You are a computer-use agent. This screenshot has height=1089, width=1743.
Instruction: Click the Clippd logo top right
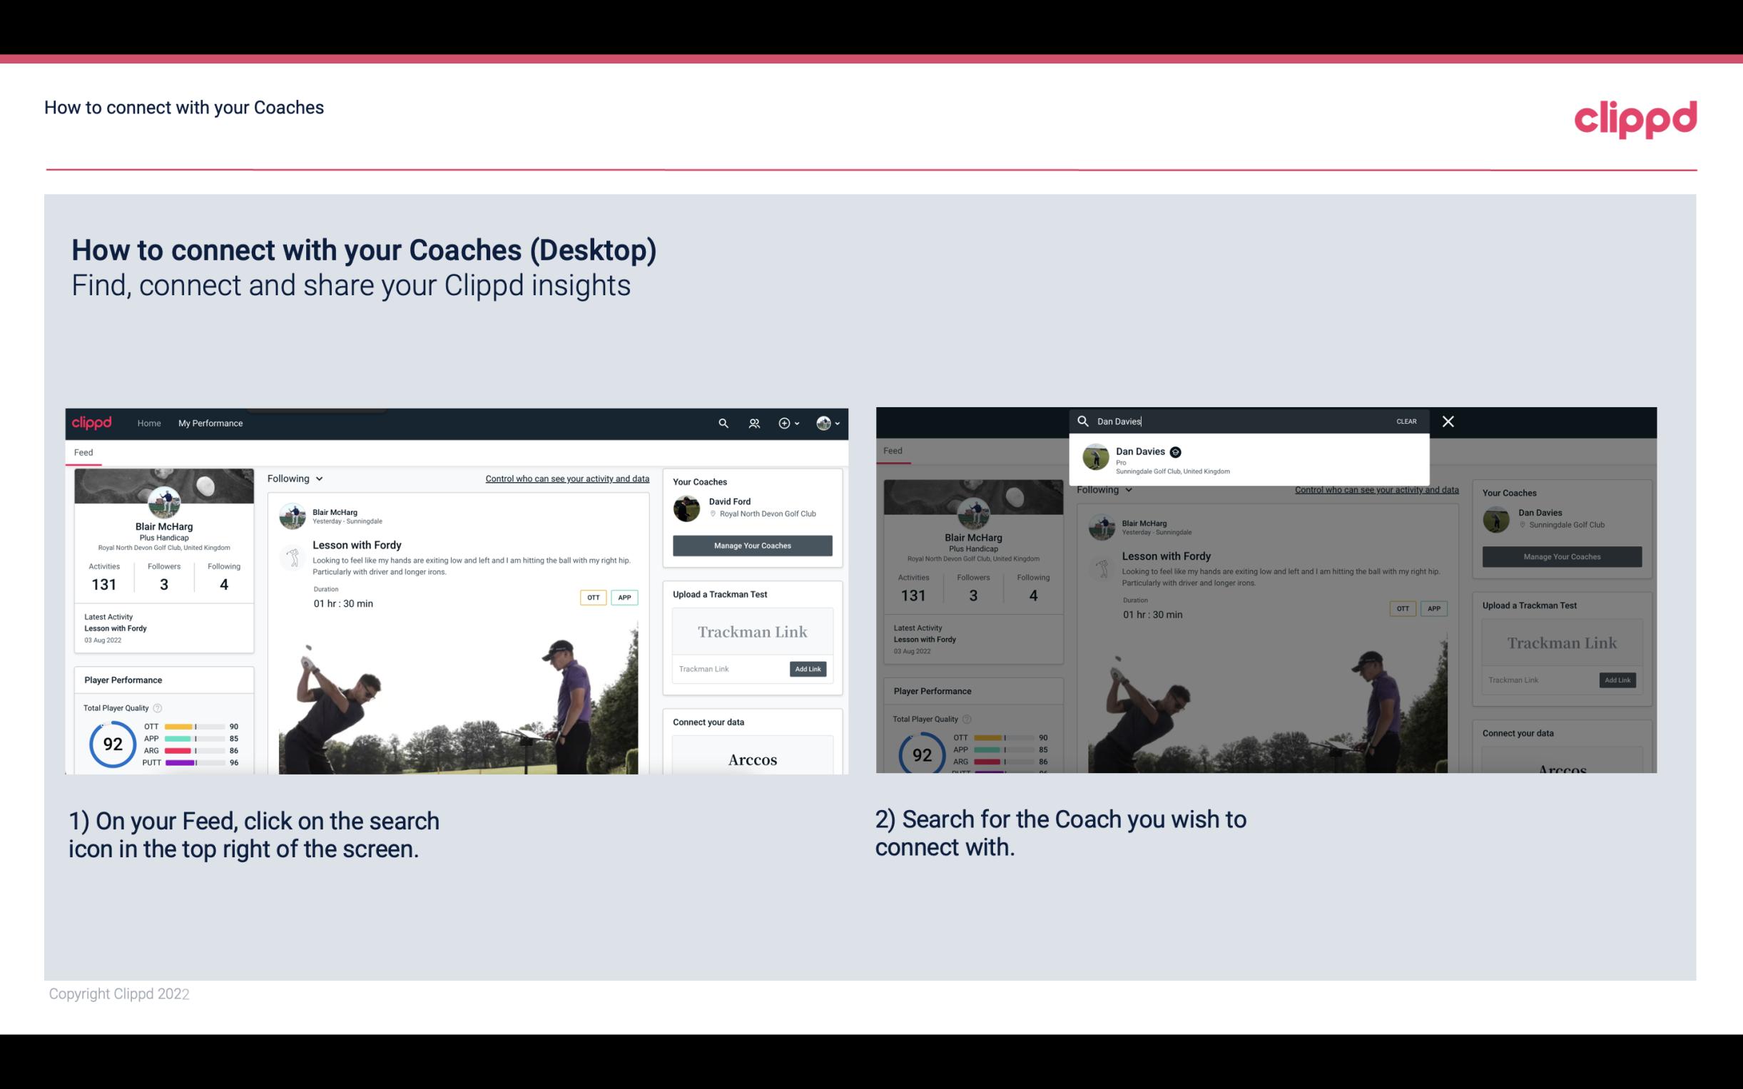1635,116
